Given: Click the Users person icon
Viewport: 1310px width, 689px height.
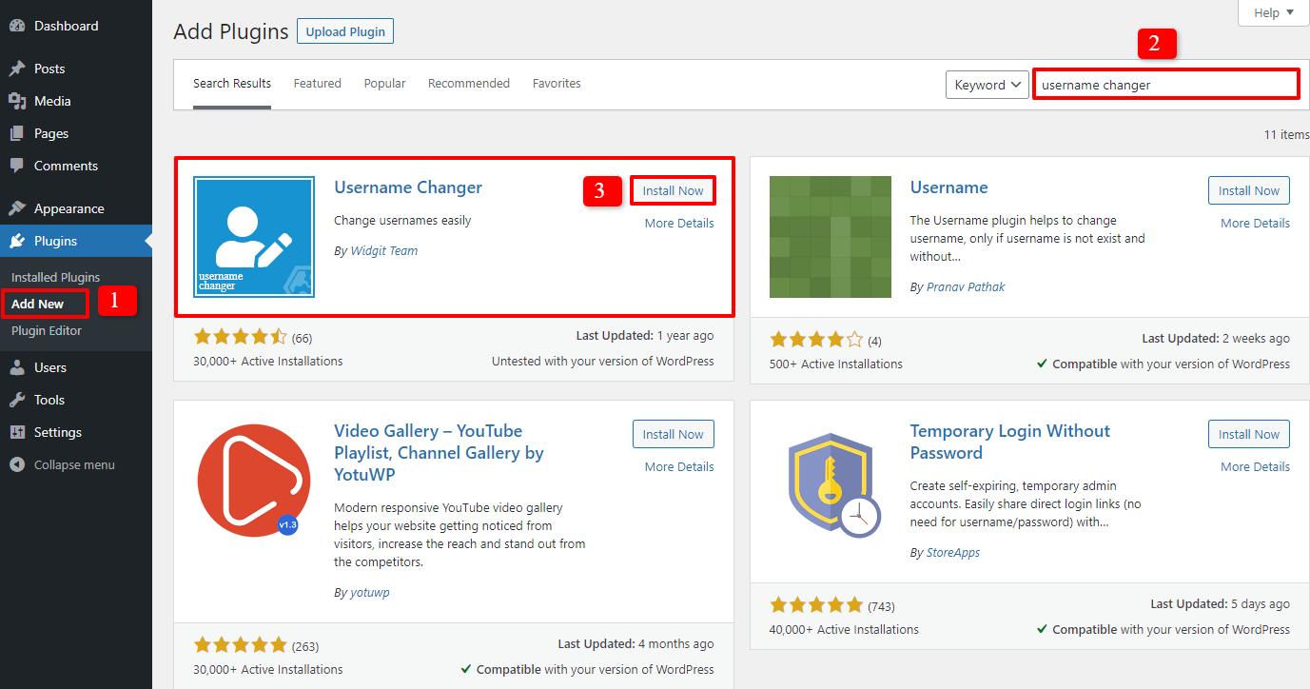Looking at the screenshot, I should pos(17,367).
